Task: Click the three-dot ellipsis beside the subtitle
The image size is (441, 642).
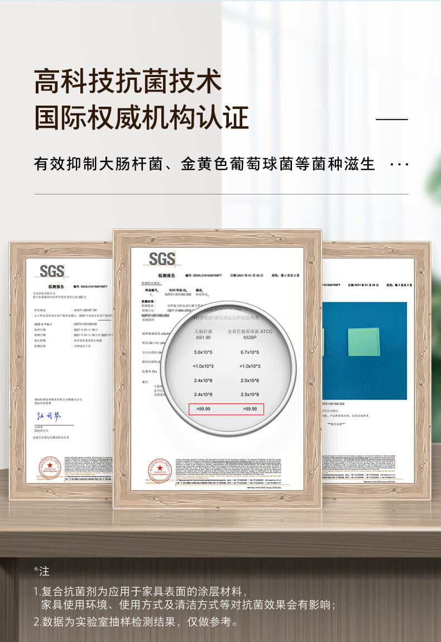Action: 399,164
